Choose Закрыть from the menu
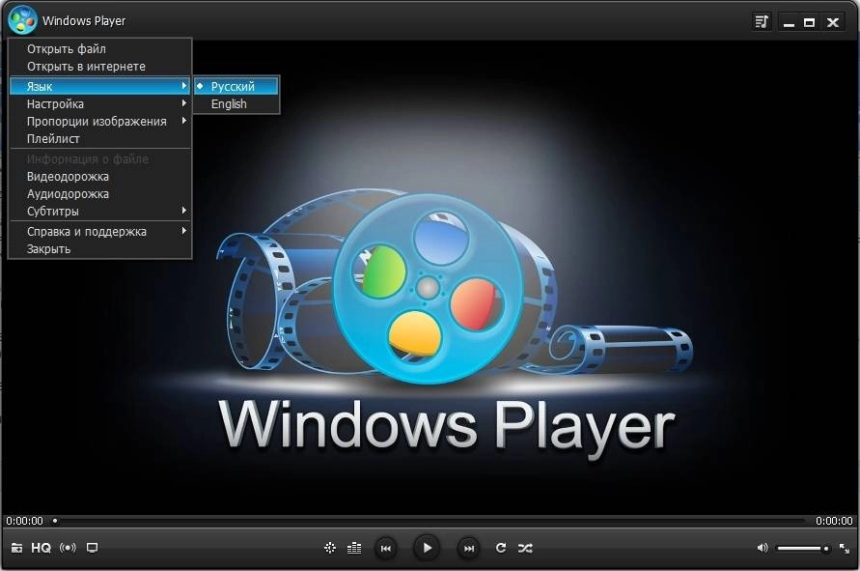860x571 pixels. pyautogui.click(x=99, y=249)
